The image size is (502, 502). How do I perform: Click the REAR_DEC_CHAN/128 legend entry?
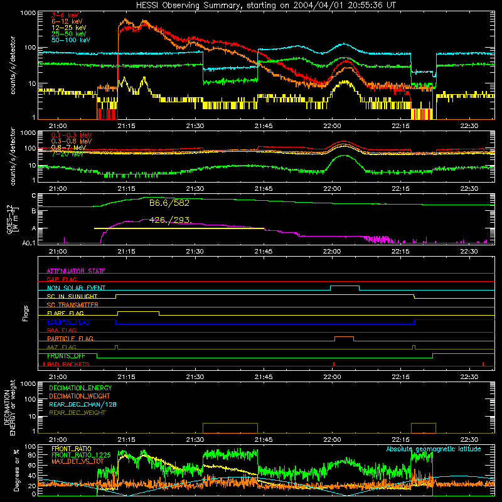[83, 405]
